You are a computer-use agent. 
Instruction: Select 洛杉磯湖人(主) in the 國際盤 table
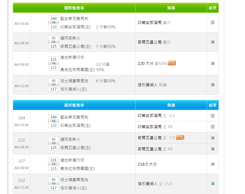pyautogui.click(x=74, y=89)
